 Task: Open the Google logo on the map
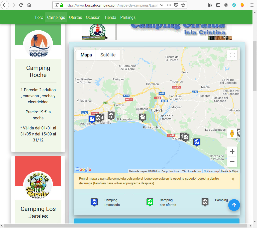[x=83, y=169]
